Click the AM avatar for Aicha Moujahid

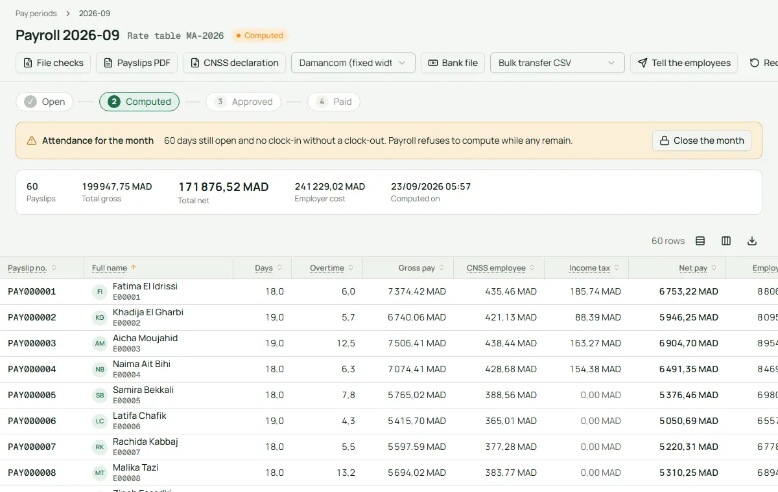pyautogui.click(x=100, y=344)
